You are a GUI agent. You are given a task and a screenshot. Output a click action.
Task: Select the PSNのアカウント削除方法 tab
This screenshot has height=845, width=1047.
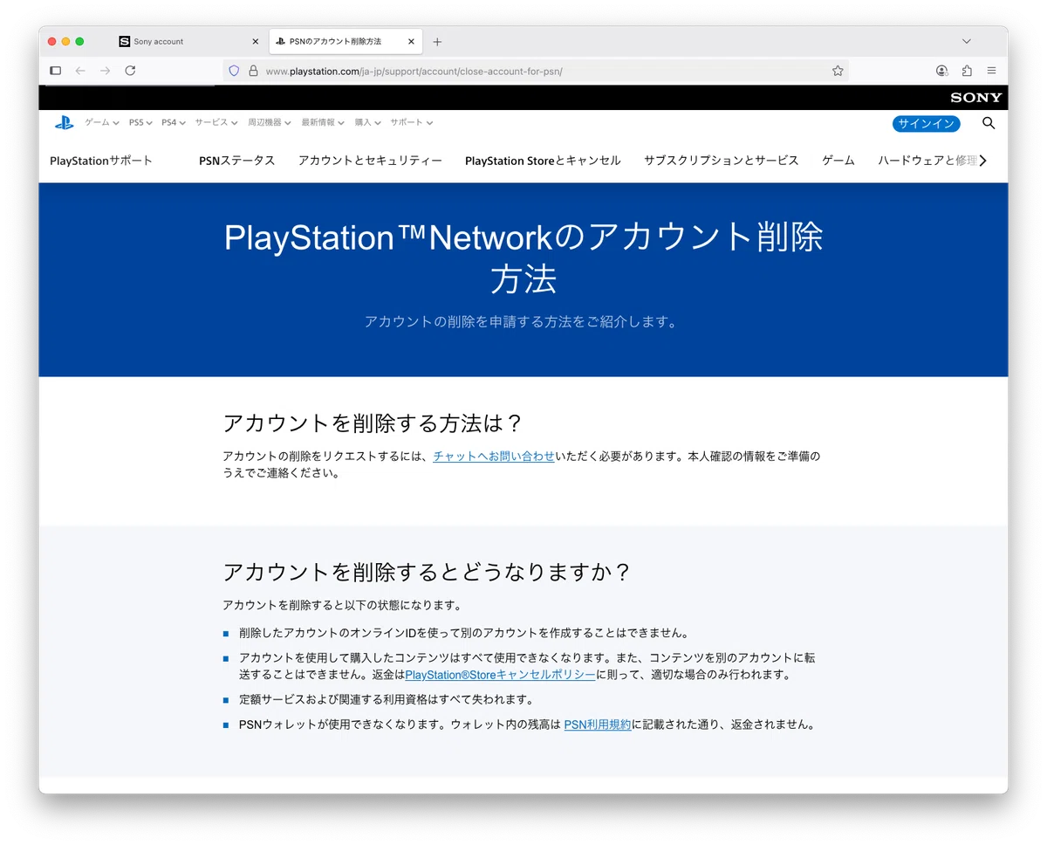point(346,41)
